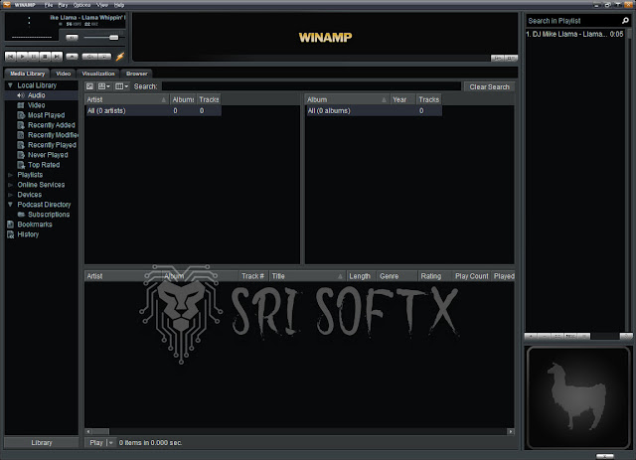
Task: Select the All (0 albums) row
Action: [x=374, y=110]
